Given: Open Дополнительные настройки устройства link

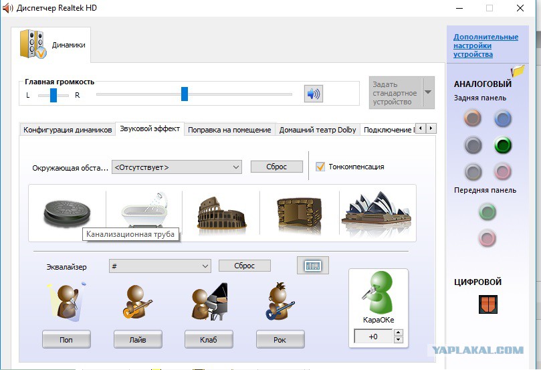Looking at the screenshot, I should pyautogui.click(x=485, y=45).
